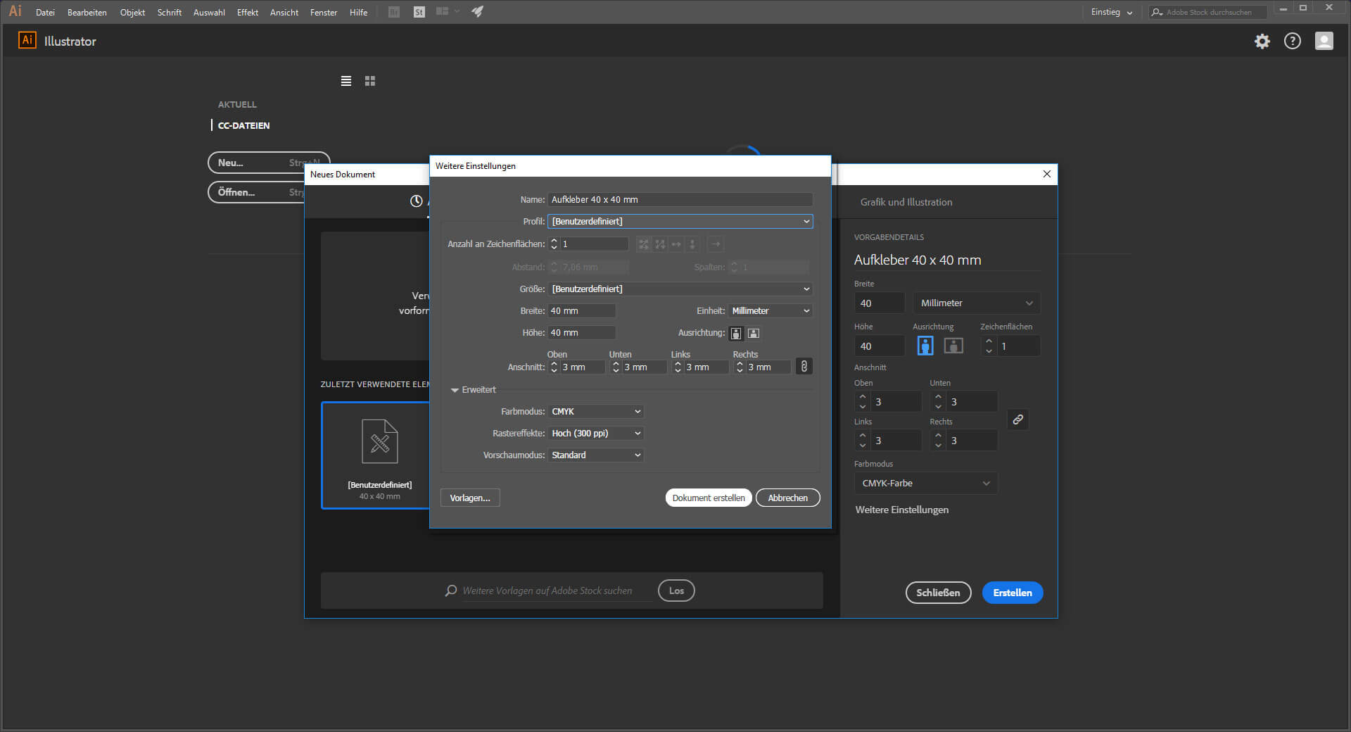Collapse the Erweitert section
1351x732 pixels.
pyautogui.click(x=455, y=390)
